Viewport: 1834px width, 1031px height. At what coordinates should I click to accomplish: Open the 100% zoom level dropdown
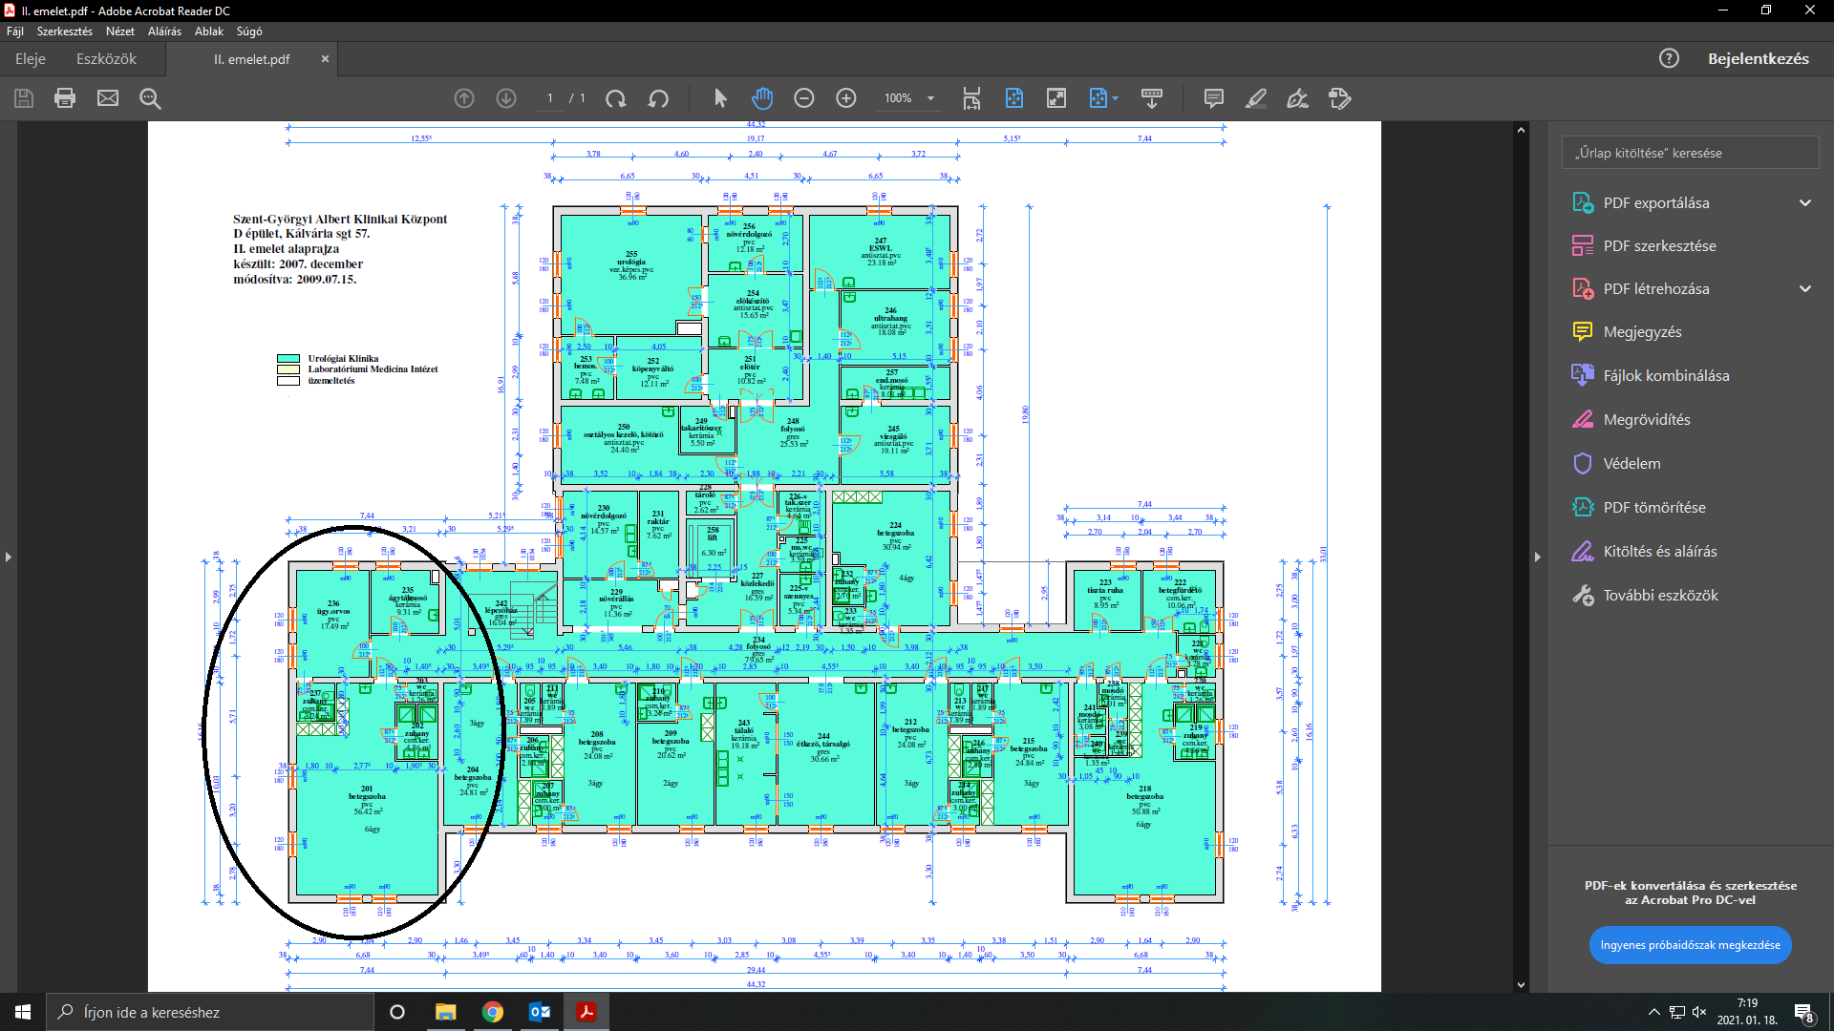(x=930, y=98)
